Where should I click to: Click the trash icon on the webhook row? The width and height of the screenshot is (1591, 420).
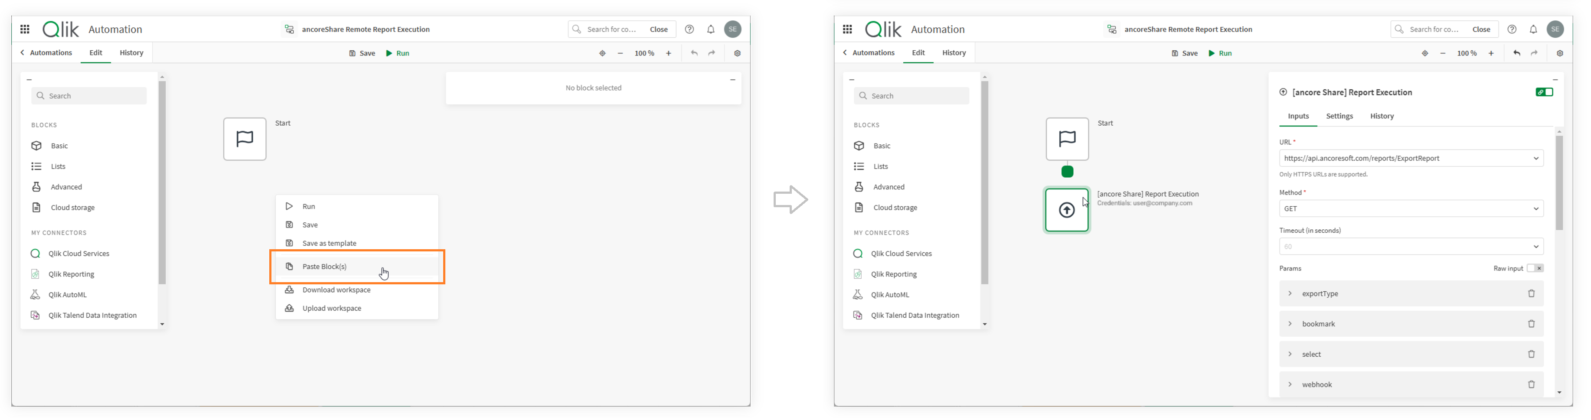pos(1531,384)
